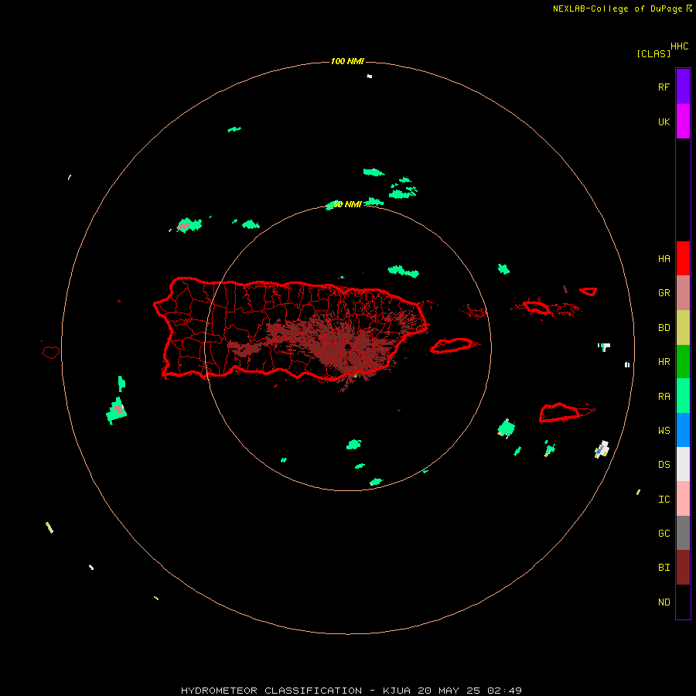Click the ND black legend swatch
Viewport: 696px width, 696px height.
click(683, 602)
